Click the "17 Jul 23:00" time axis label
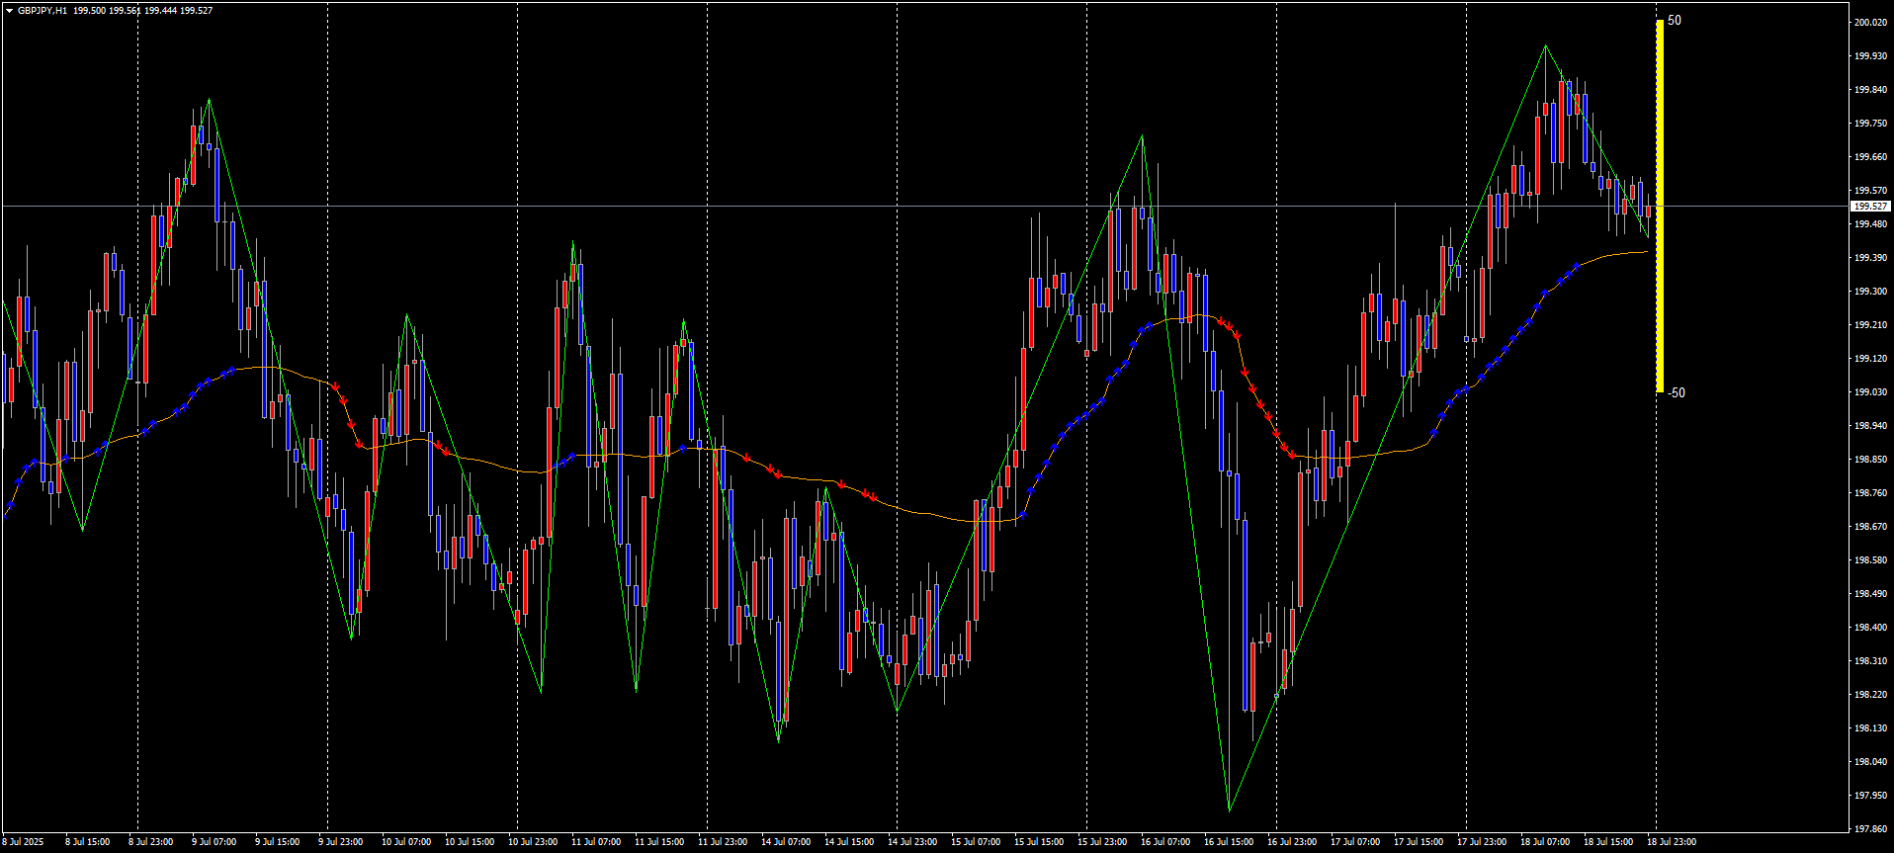1894x853 pixels. coord(1482,842)
